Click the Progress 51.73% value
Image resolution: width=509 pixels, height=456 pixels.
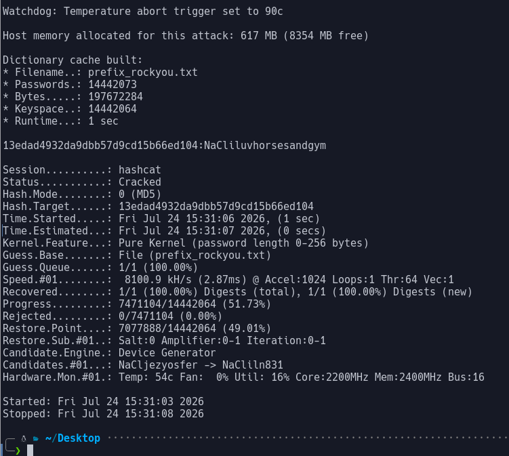[x=247, y=304]
